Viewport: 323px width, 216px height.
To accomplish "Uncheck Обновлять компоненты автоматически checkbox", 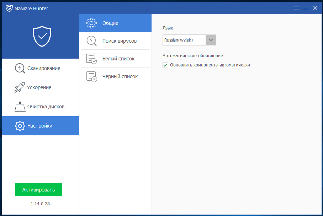I will [165, 65].
